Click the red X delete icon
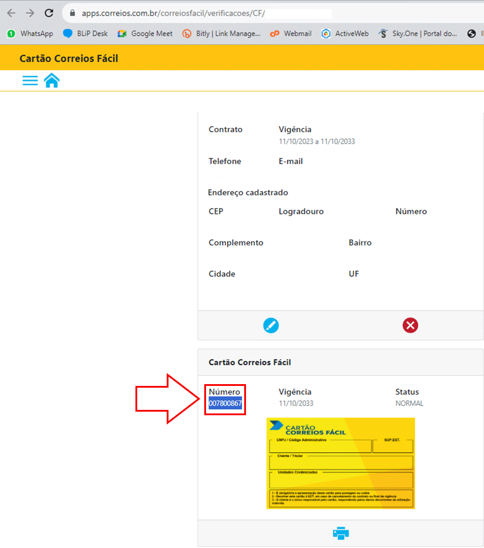484x548 pixels. tap(410, 326)
